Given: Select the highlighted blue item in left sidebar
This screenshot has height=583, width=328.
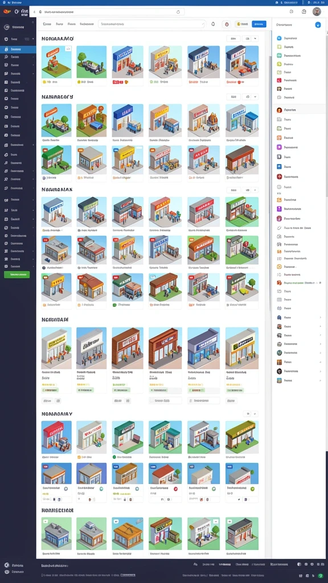Looking at the screenshot, I should [x=18, y=49].
